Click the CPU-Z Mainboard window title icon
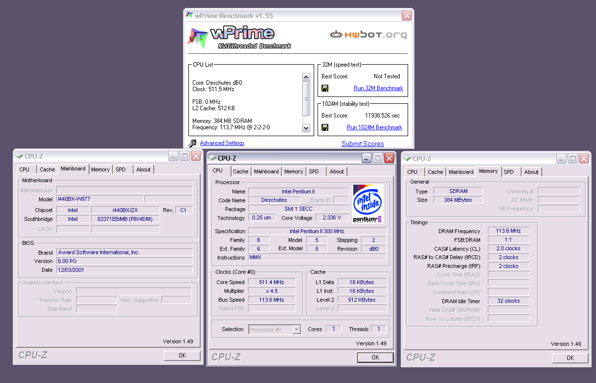The image size is (596, 383). (19, 156)
